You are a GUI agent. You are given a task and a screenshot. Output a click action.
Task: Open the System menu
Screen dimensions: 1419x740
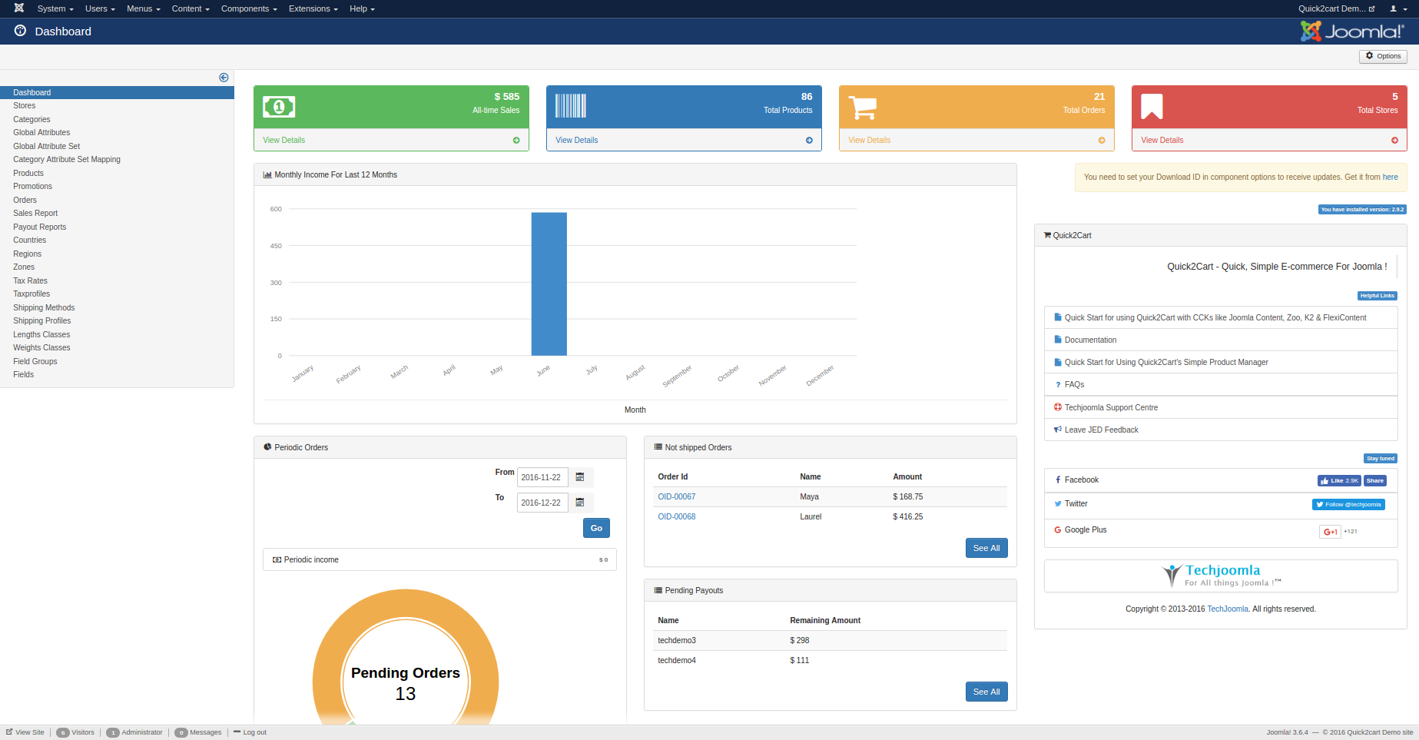click(x=55, y=9)
